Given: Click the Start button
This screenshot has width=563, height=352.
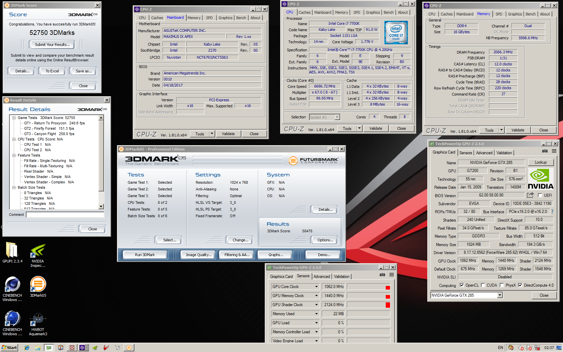Looking at the screenshot, I should pos(9,348).
